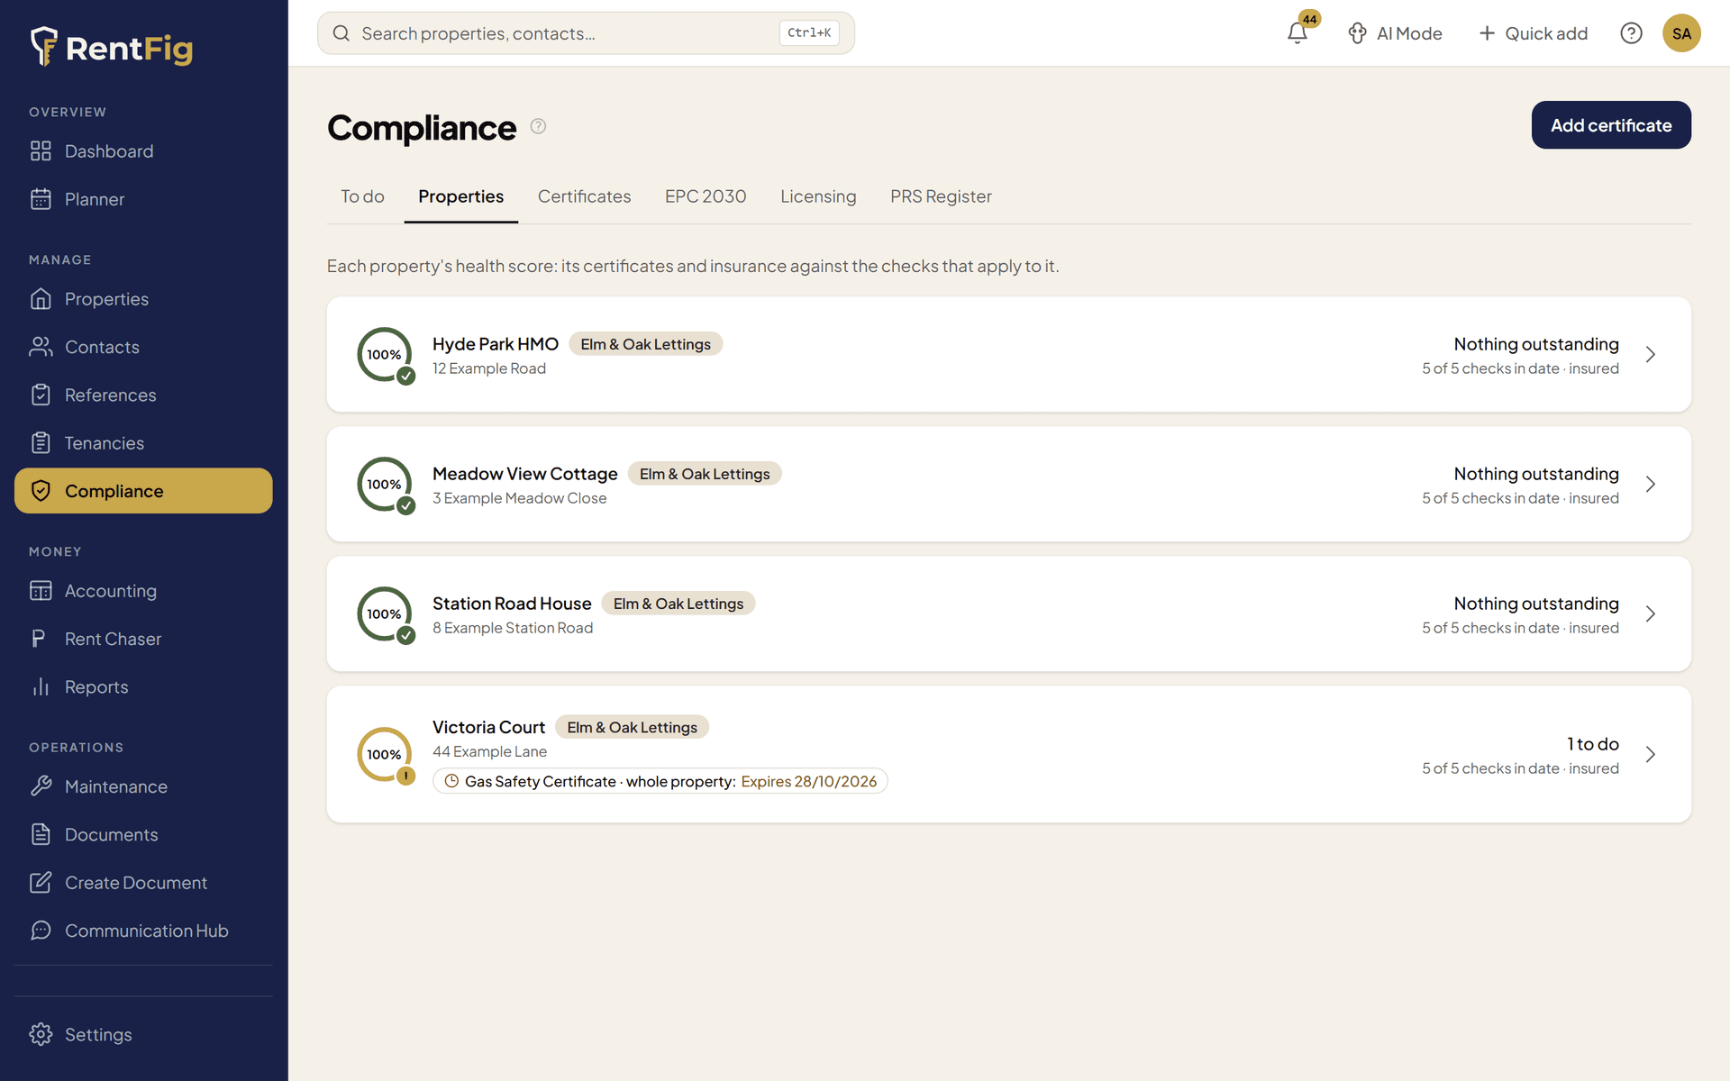Image resolution: width=1730 pixels, height=1081 pixels.
Task: Click the Compliance shield icon in sidebar
Action: (41, 491)
